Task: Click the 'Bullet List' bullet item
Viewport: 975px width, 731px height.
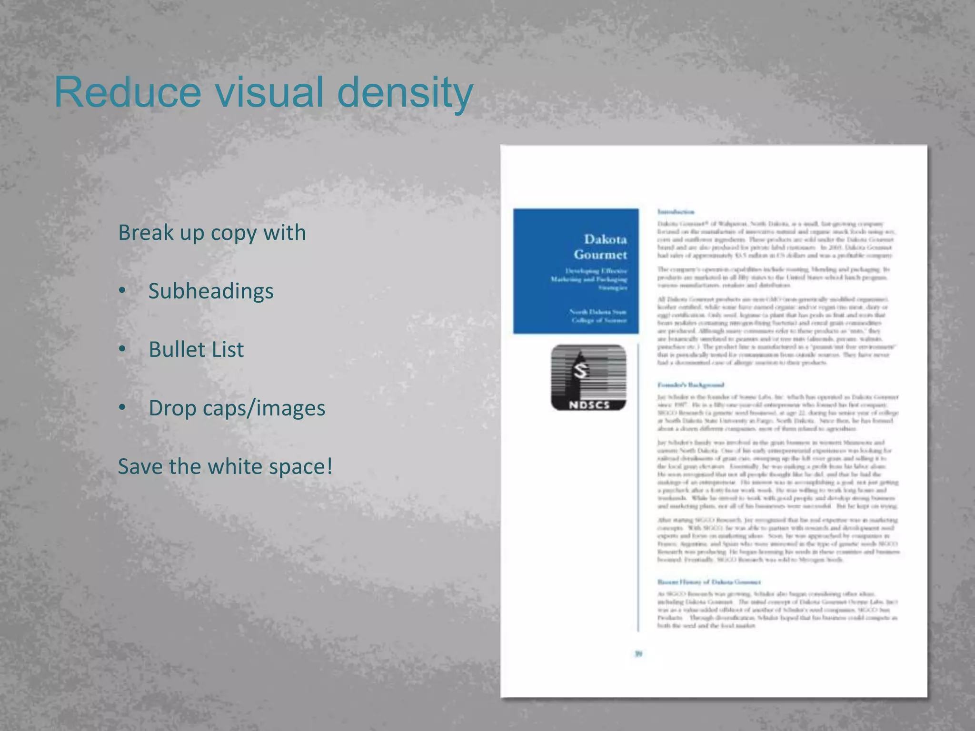Action: pyautogui.click(x=196, y=349)
